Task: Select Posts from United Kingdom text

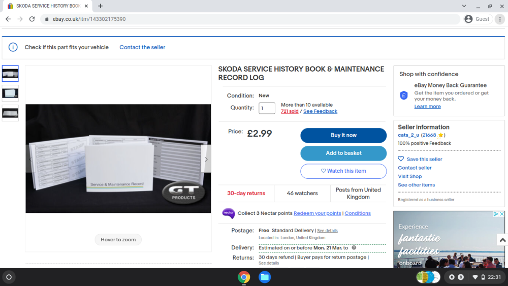Action: coord(358,194)
